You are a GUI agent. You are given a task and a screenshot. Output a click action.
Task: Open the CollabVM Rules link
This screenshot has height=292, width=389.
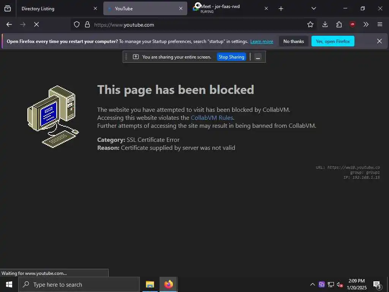coord(212,118)
